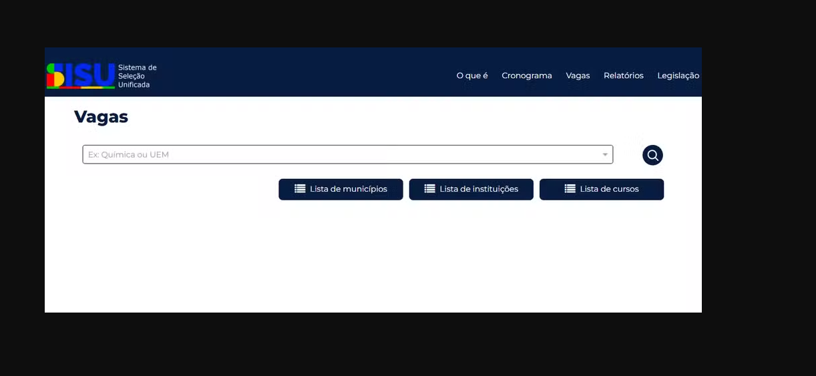Click list icon beside Lista de cursos
816x376 pixels.
[x=570, y=189]
